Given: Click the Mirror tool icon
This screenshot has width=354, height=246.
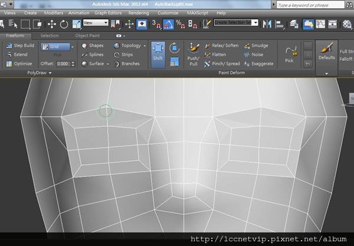Looking at the screenshot, I should point(267,24).
